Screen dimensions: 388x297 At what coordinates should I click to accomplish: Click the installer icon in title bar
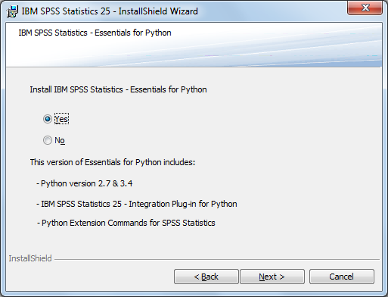click(x=12, y=11)
